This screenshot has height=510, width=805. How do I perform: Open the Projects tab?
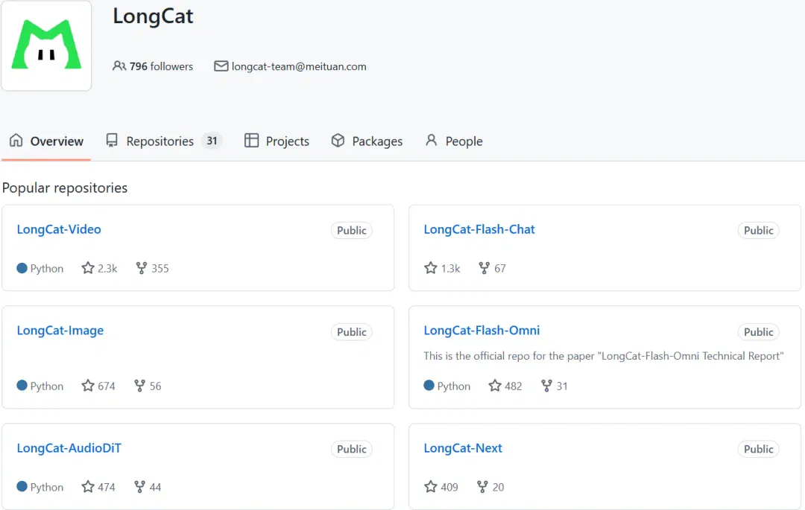[277, 141]
